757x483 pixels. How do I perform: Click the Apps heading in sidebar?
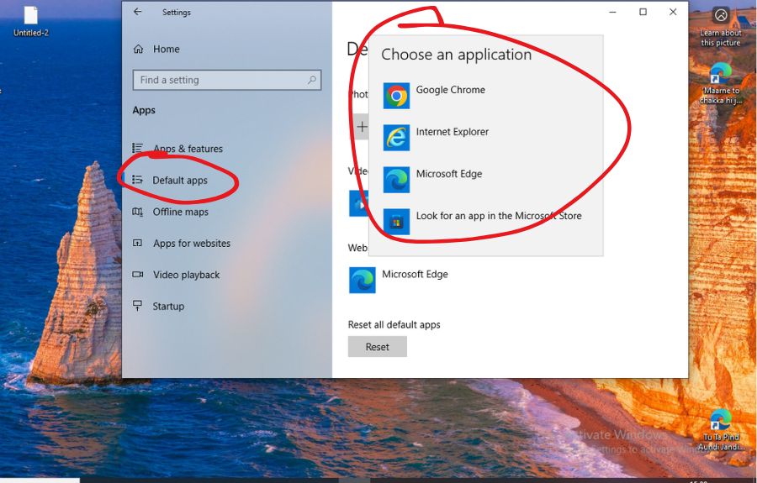point(144,110)
